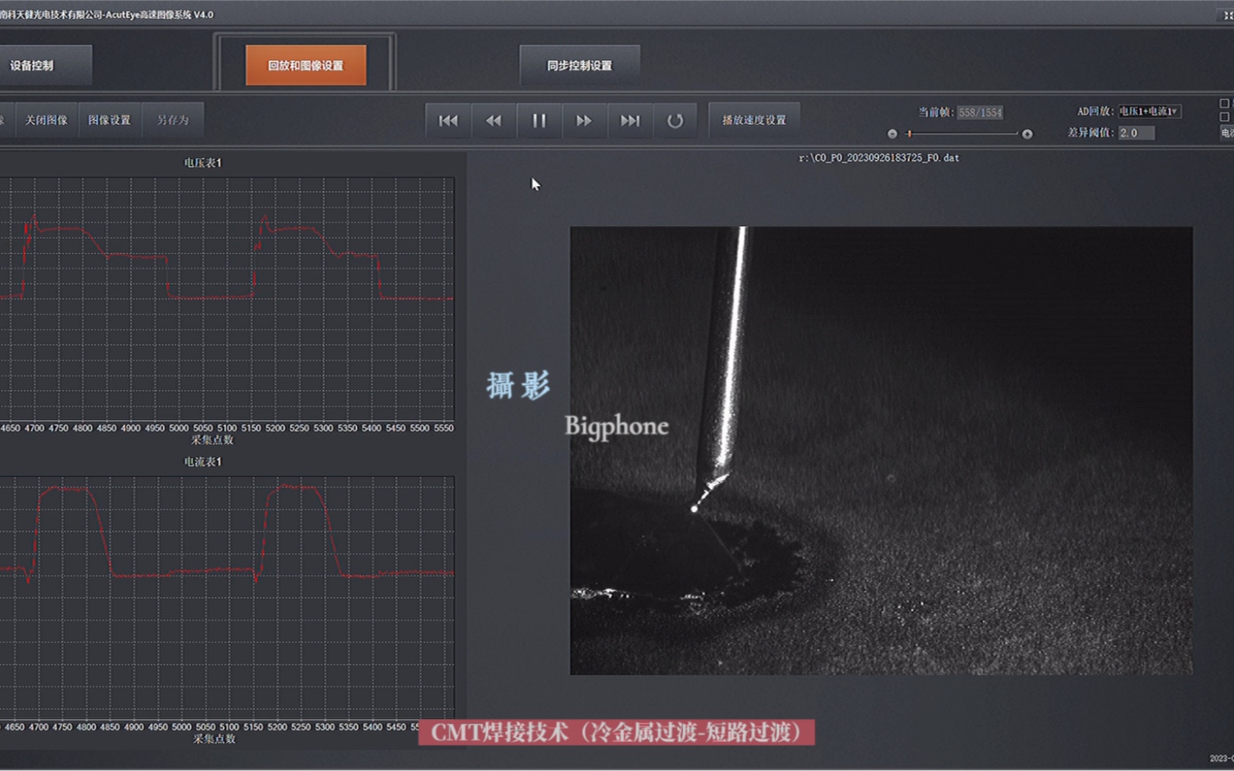Jump to the first frame with skip-back icon
1234x771 pixels.
447,120
